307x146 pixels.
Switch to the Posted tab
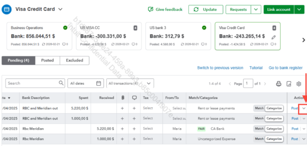pos(47,60)
